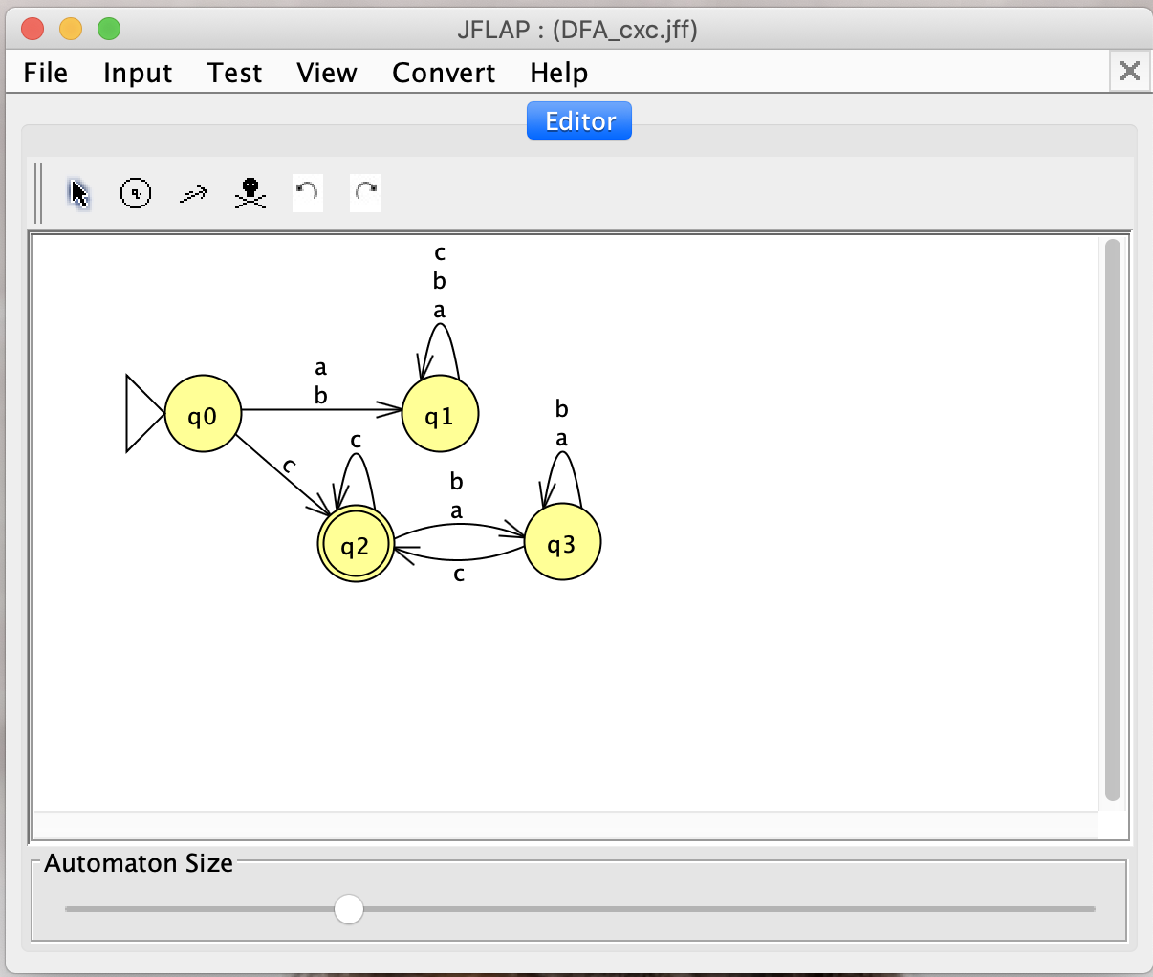
Task: Open the Input menu
Action: pos(138,73)
